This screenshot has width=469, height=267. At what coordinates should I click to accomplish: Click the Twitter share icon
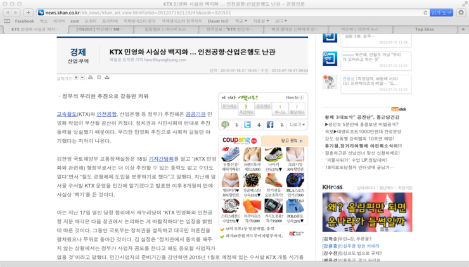tap(247, 125)
